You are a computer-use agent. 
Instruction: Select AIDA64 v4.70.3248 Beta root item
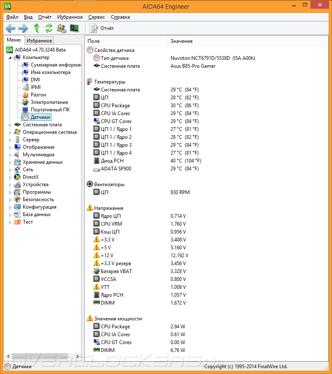point(36,49)
